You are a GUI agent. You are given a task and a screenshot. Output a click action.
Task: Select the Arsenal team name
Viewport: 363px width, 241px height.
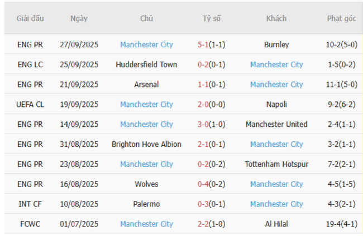click(146, 85)
